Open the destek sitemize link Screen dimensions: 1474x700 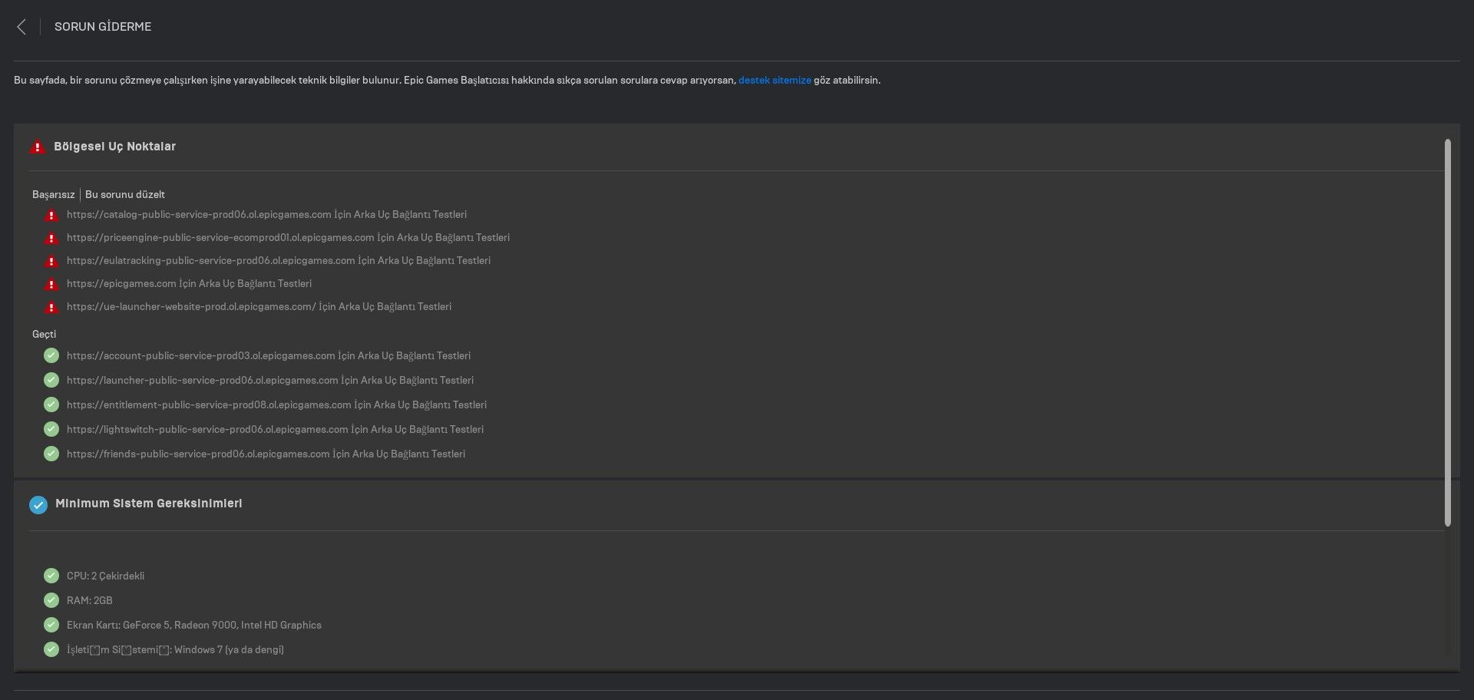pyautogui.click(x=775, y=81)
